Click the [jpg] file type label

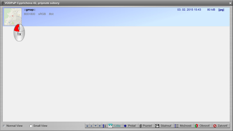tap(221, 10)
